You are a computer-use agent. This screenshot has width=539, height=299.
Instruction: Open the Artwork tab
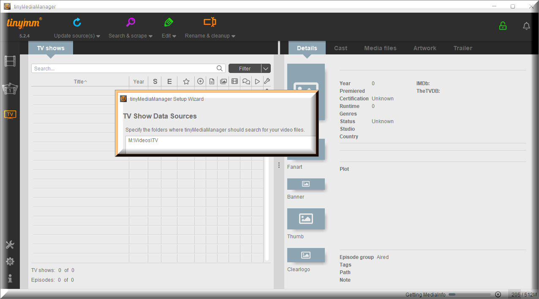(425, 48)
